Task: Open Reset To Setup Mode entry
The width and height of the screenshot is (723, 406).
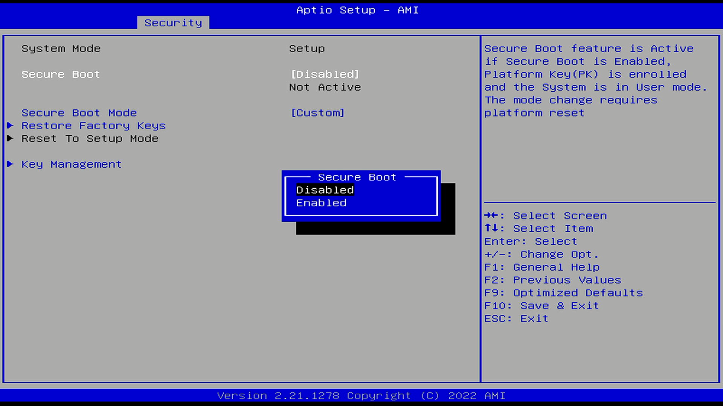Action: pos(90,139)
